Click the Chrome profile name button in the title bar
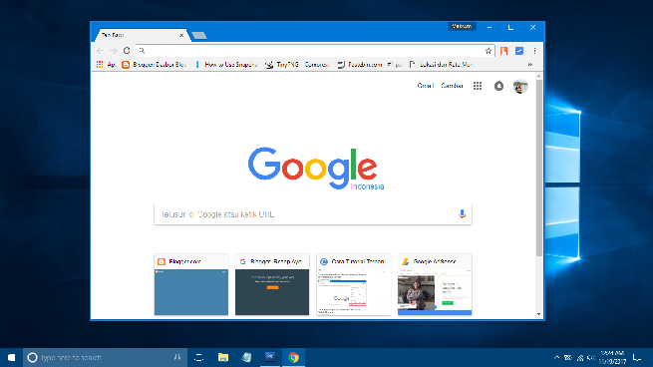Image resolution: width=653 pixels, height=367 pixels. coord(462,26)
